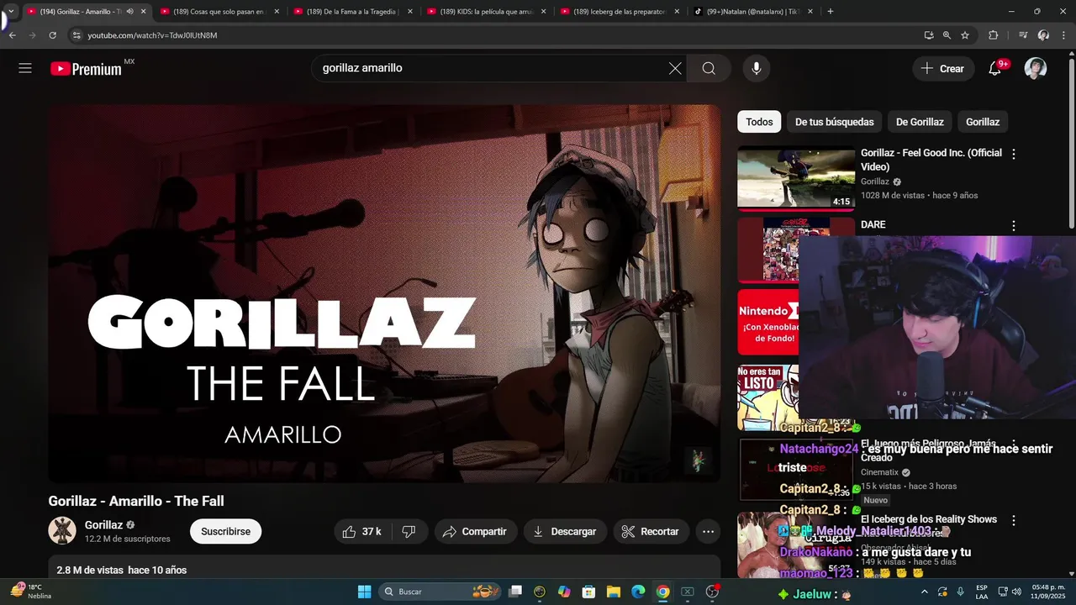The height and width of the screenshot is (605, 1076).
Task: Select the 'De tus búsquedas' chip
Action: click(834, 122)
